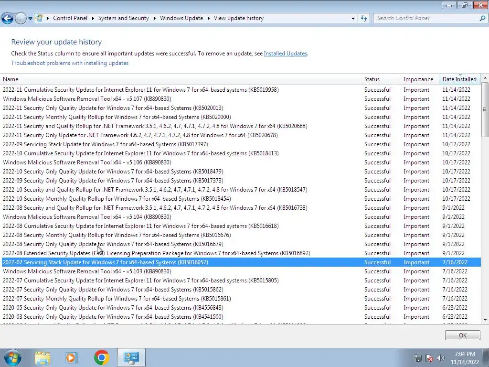The image size is (489, 367).
Task: Sort by the Date Installed column header
Action: click(460, 79)
